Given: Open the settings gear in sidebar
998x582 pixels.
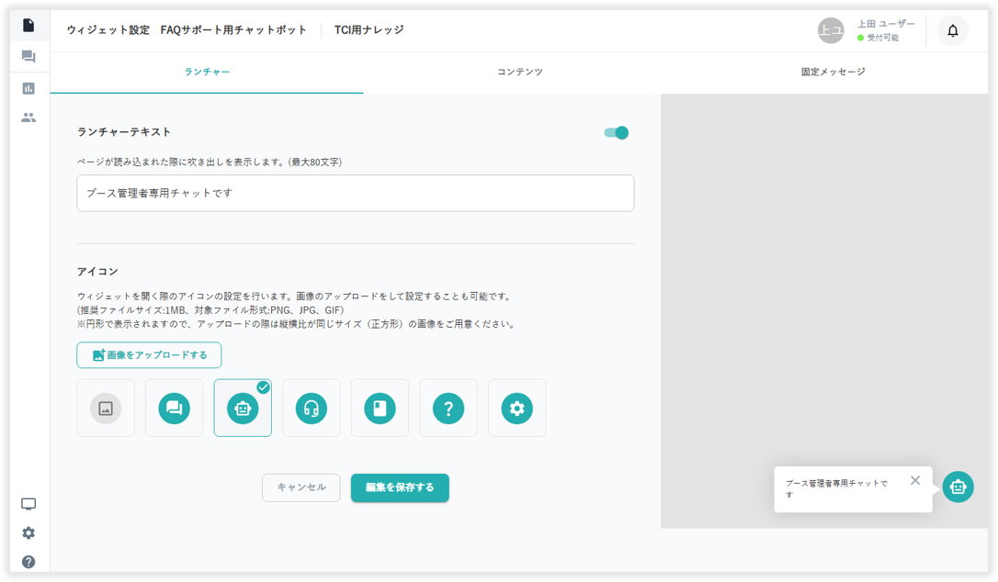Looking at the screenshot, I should [28, 533].
